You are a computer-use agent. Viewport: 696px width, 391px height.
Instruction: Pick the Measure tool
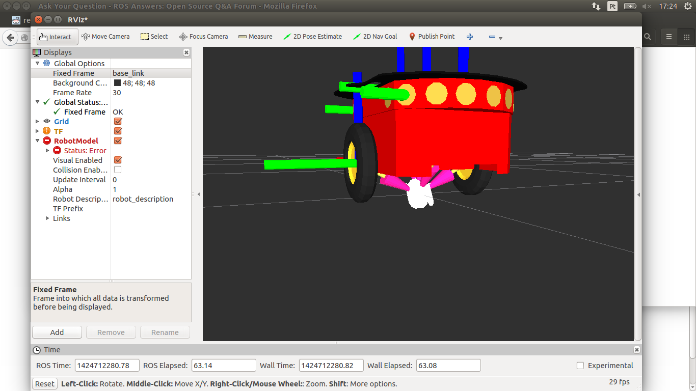(x=255, y=37)
